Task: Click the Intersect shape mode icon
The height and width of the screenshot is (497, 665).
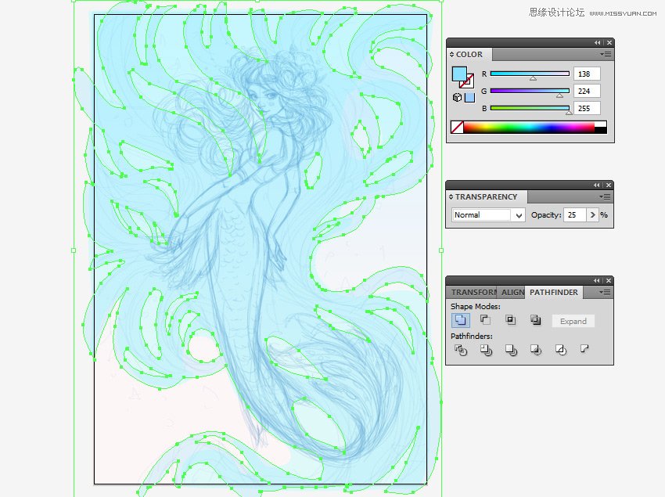Action: point(511,319)
